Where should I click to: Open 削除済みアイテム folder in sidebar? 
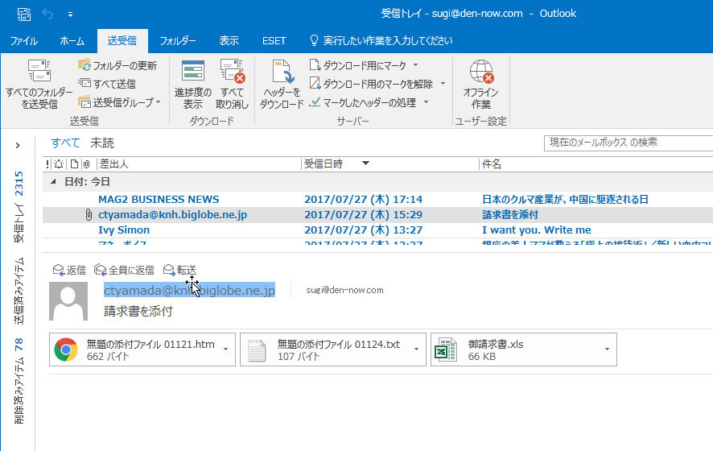pyautogui.click(x=19, y=382)
